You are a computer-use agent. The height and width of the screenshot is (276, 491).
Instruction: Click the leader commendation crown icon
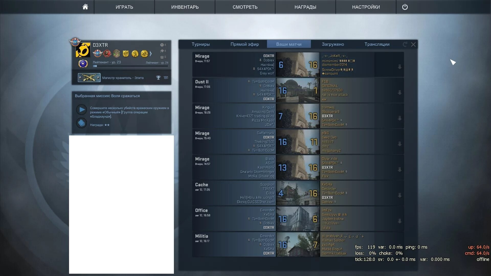coord(162,57)
